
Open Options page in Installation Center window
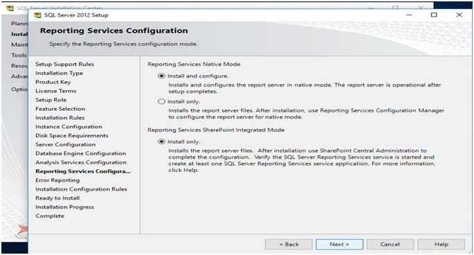point(19,89)
